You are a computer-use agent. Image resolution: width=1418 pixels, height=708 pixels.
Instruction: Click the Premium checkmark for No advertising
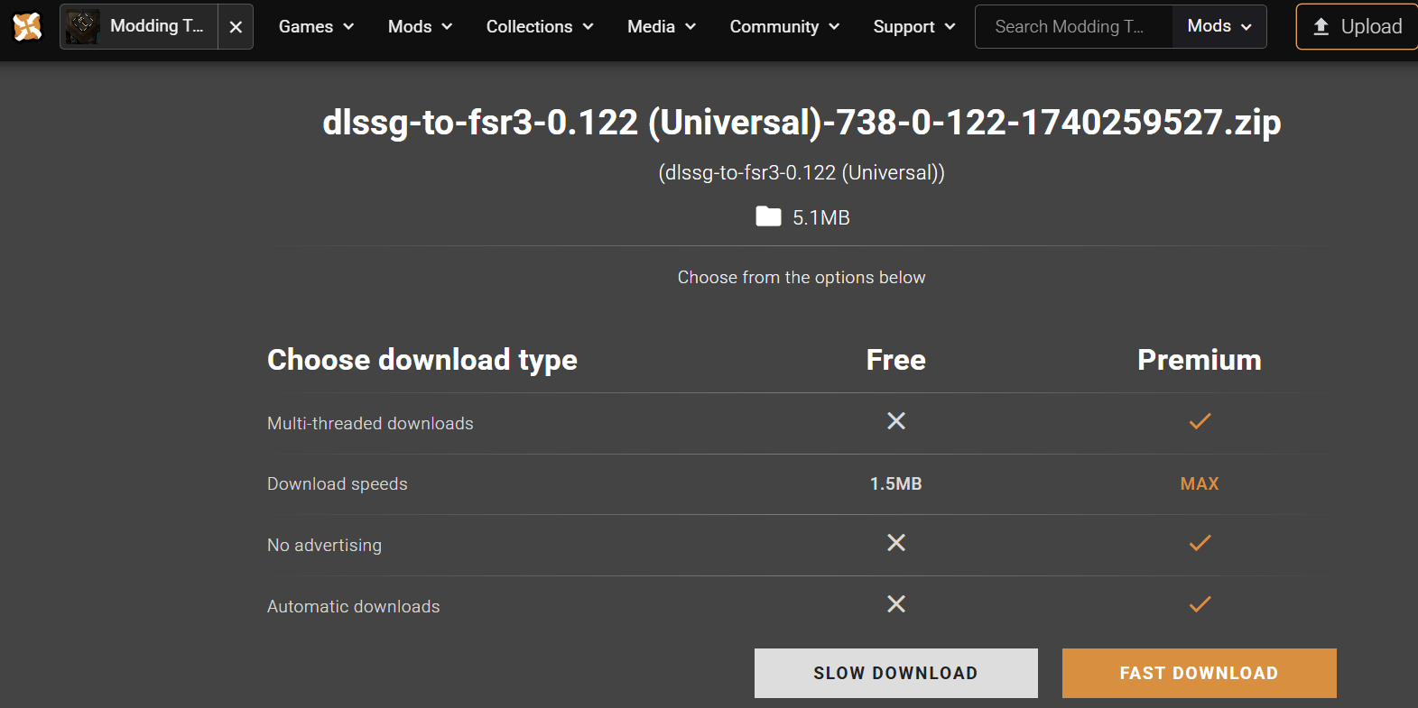1200,543
